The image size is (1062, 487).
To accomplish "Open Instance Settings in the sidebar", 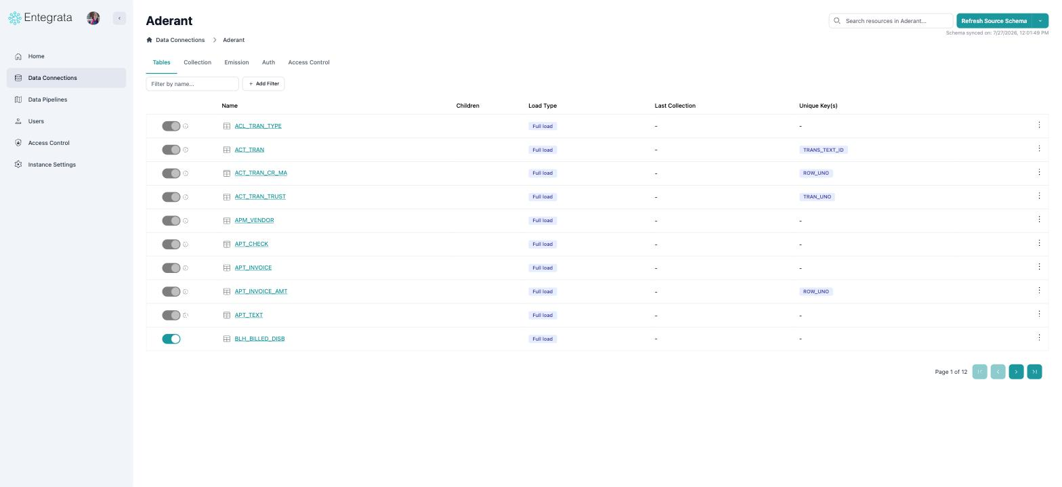I will (x=66, y=165).
